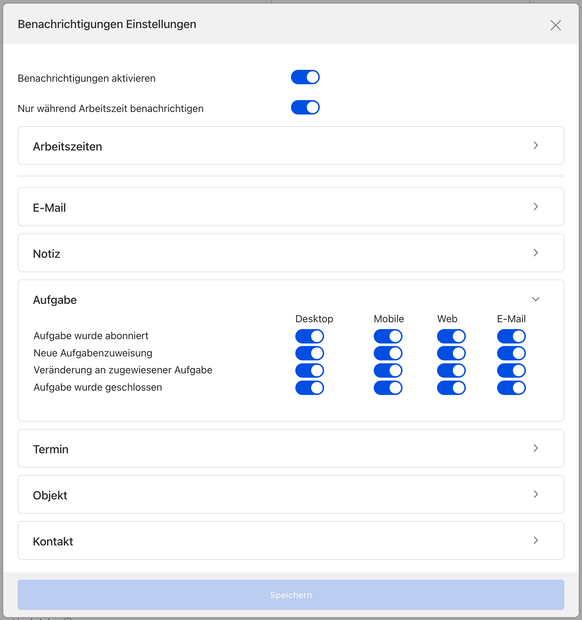Screen dimensions: 582x620
Task: Disable Nur während Arbeitszeit benachrichtigen switch
Action: [x=305, y=108]
